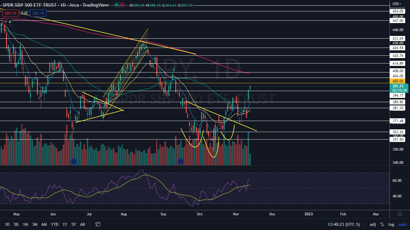
Task: Select the 3M time range
Action: tap(35, 224)
